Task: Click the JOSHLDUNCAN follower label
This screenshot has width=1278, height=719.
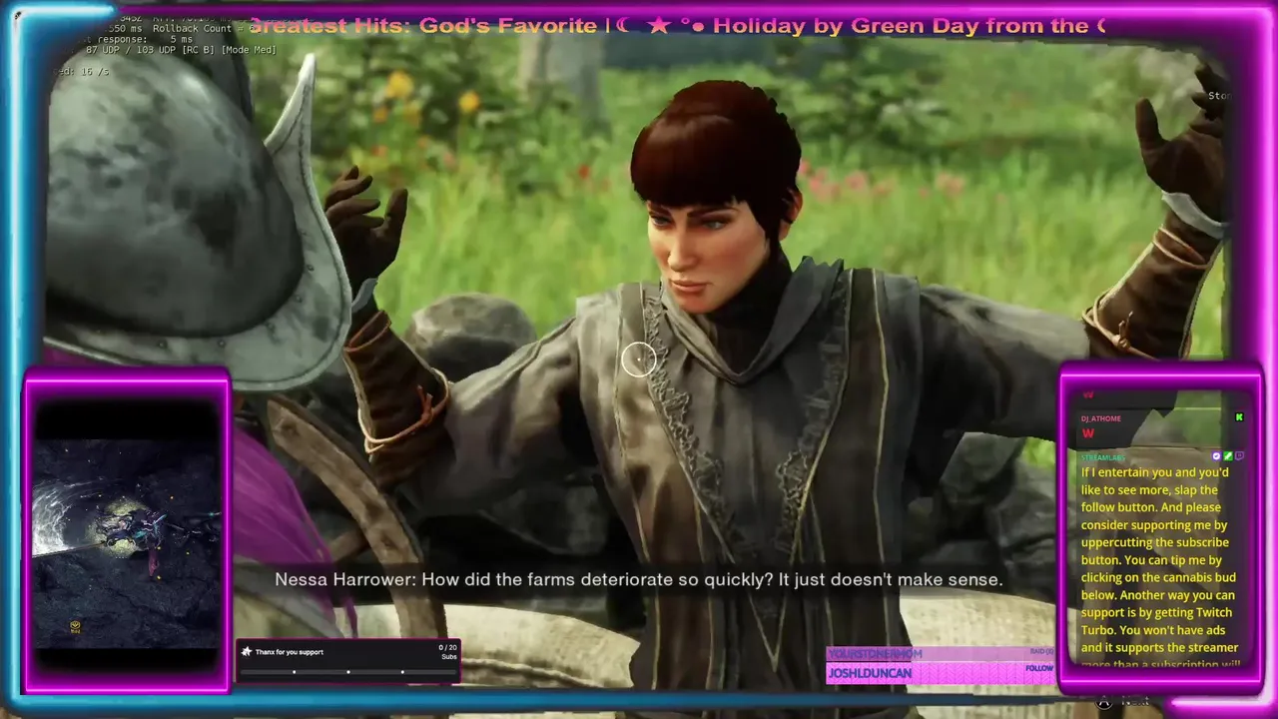Action: click(870, 673)
